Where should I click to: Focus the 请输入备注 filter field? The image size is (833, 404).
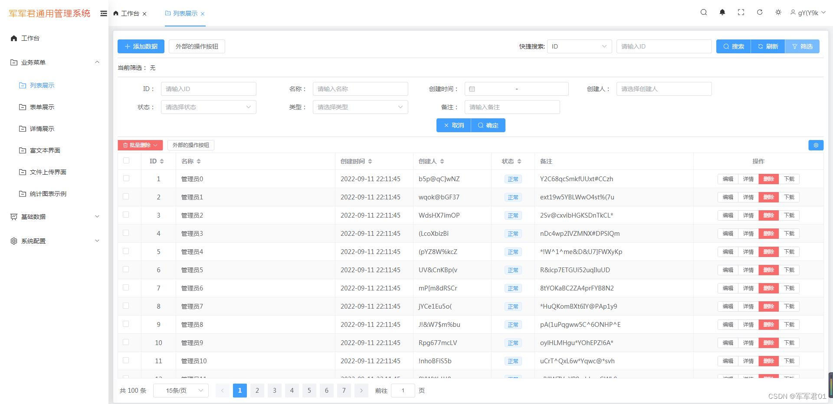(512, 107)
